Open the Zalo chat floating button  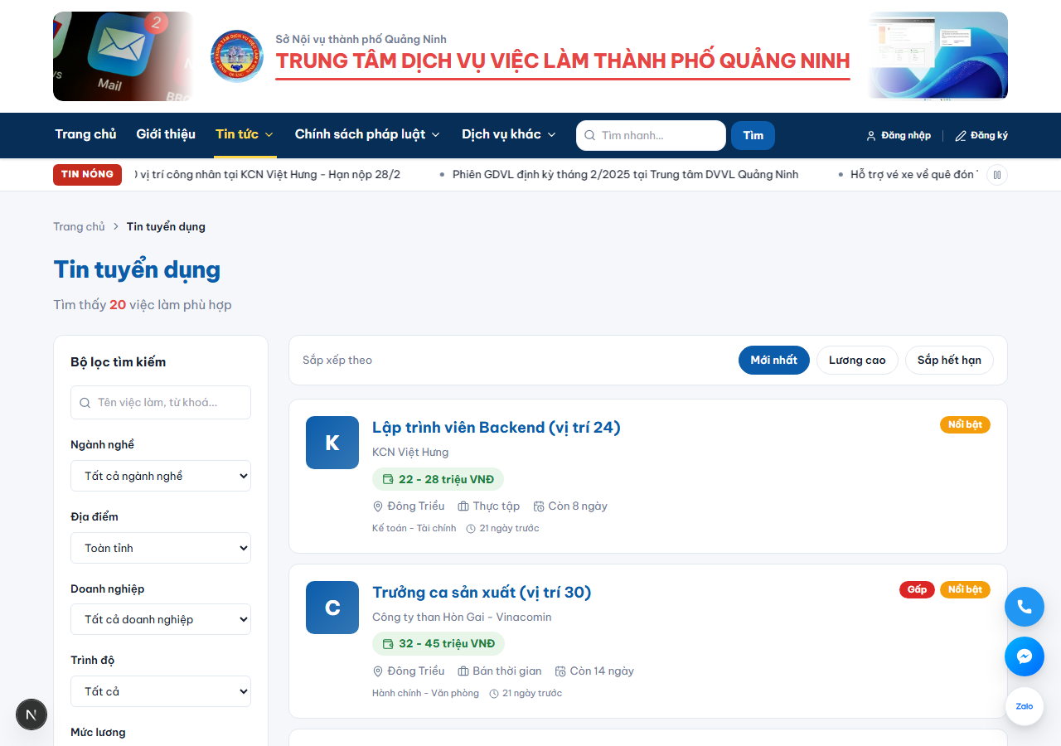coord(1025,706)
